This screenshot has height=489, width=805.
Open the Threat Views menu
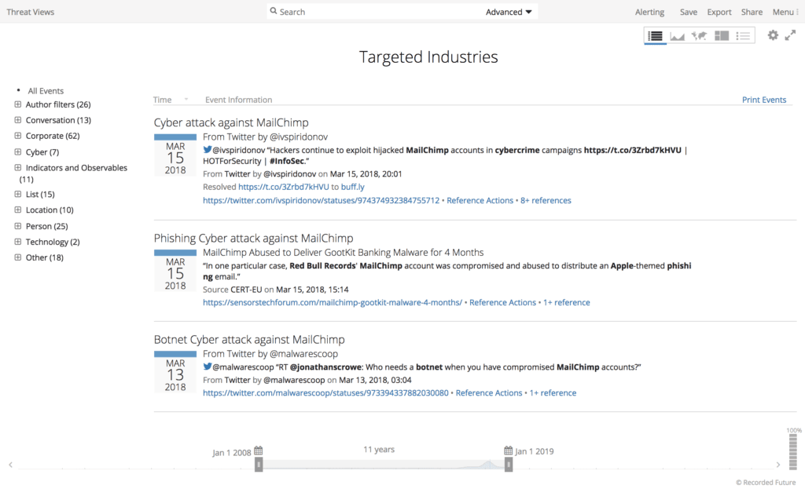pyautogui.click(x=31, y=12)
